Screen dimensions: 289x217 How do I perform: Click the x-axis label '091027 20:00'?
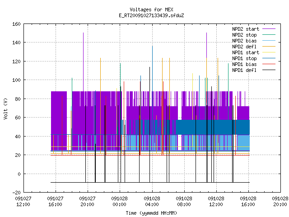click(87, 202)
